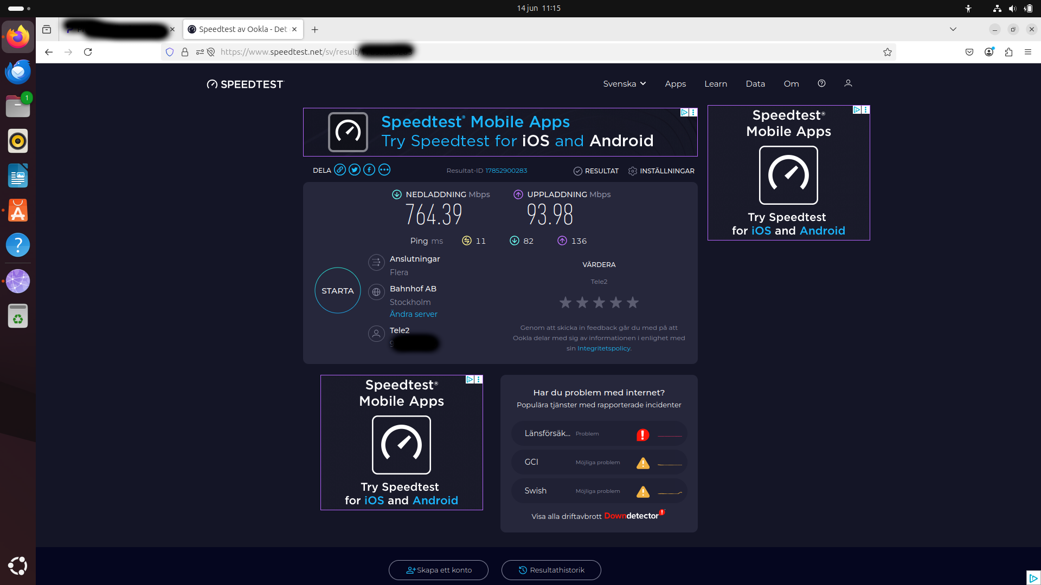Open the user account icon
This screenshot has width=1041, height=585.
[x=848, y=83]
